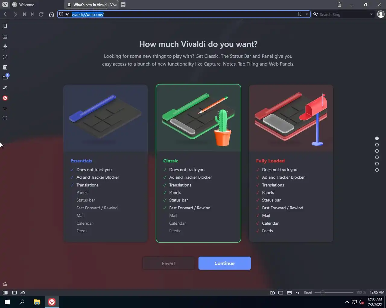Open the Vivaldi web panel
This screenshot has height=308, width=386.
(5, 98)
